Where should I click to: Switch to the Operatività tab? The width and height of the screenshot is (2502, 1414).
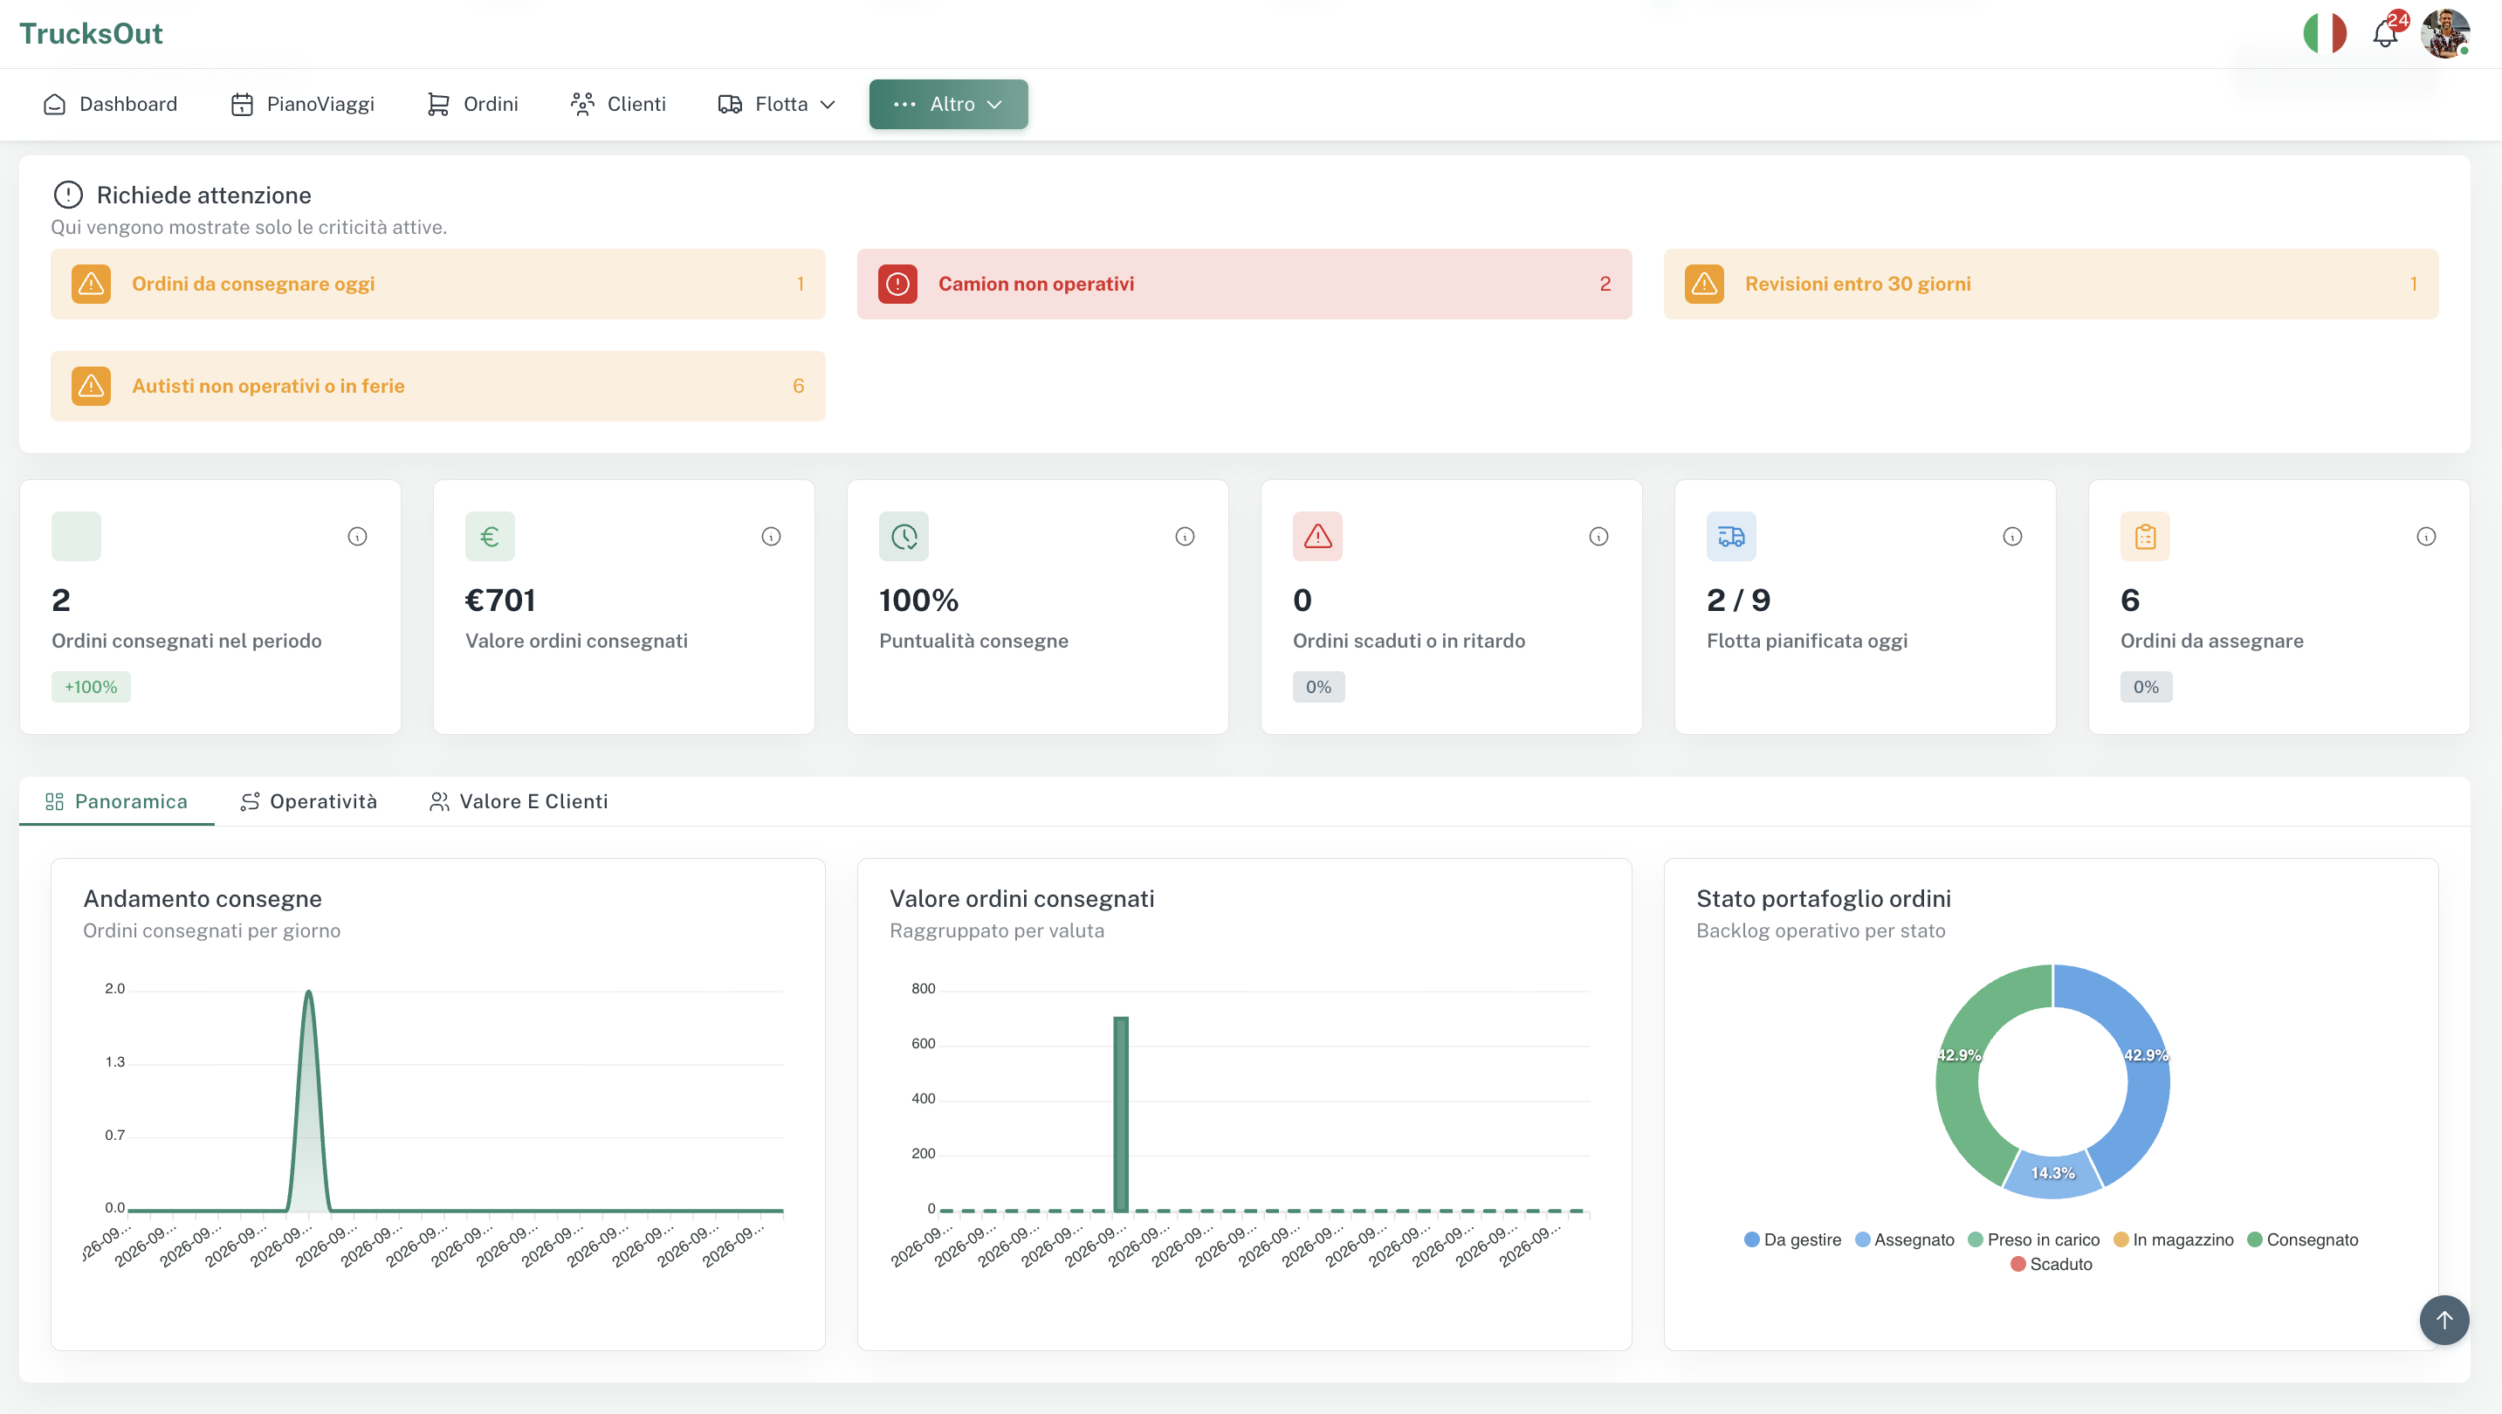pyautogui.click(x=309, y=801)
